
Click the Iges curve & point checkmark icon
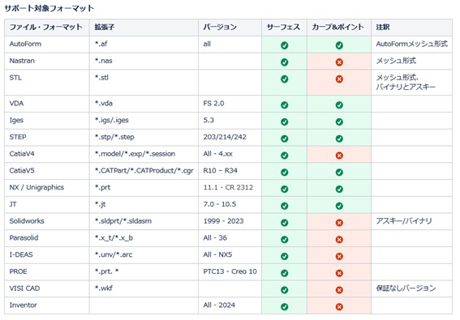339,122
